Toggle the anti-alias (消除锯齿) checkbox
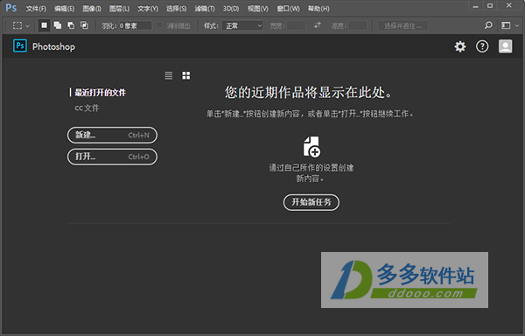This screenshot has width=525, height=336. 160,25
